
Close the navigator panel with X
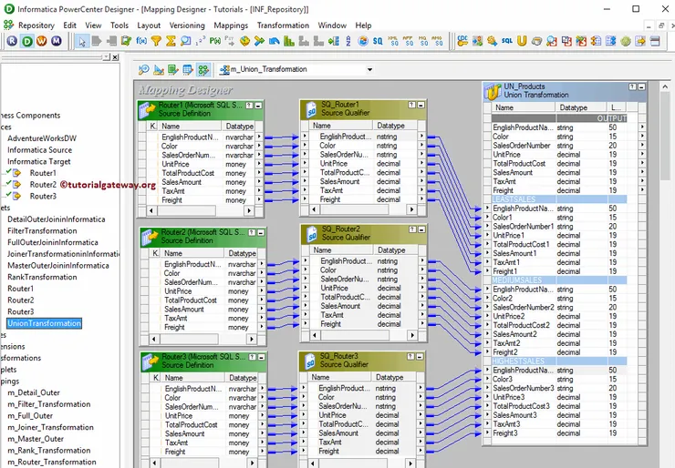pos(115,57)
